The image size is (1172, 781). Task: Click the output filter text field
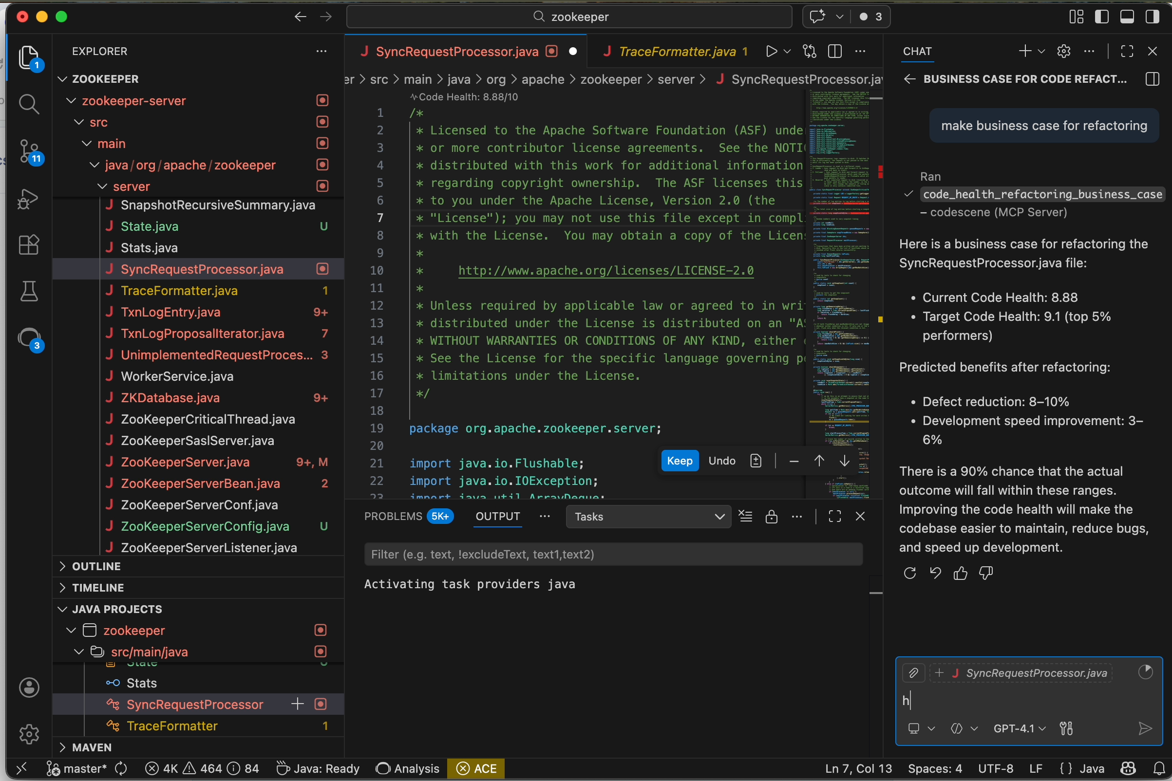[613, 555]
